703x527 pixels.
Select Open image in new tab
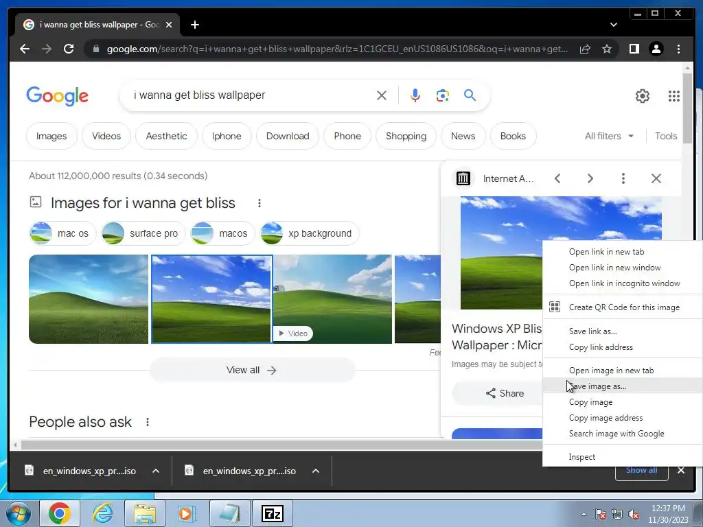click(x=622, y=370)
